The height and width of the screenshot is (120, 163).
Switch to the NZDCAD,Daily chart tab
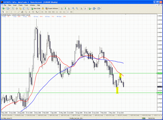coord(135,115)
